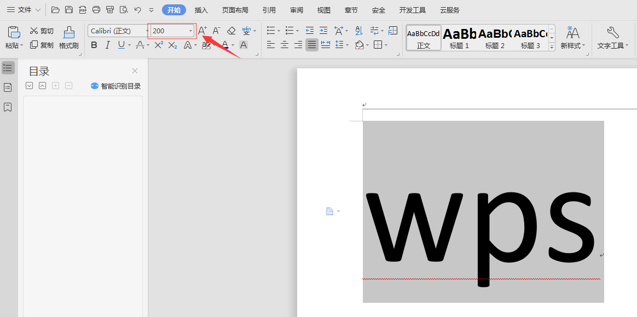Save the document with Save icon
The width and height of the screenshot is (637, 317).
[69, 10]
